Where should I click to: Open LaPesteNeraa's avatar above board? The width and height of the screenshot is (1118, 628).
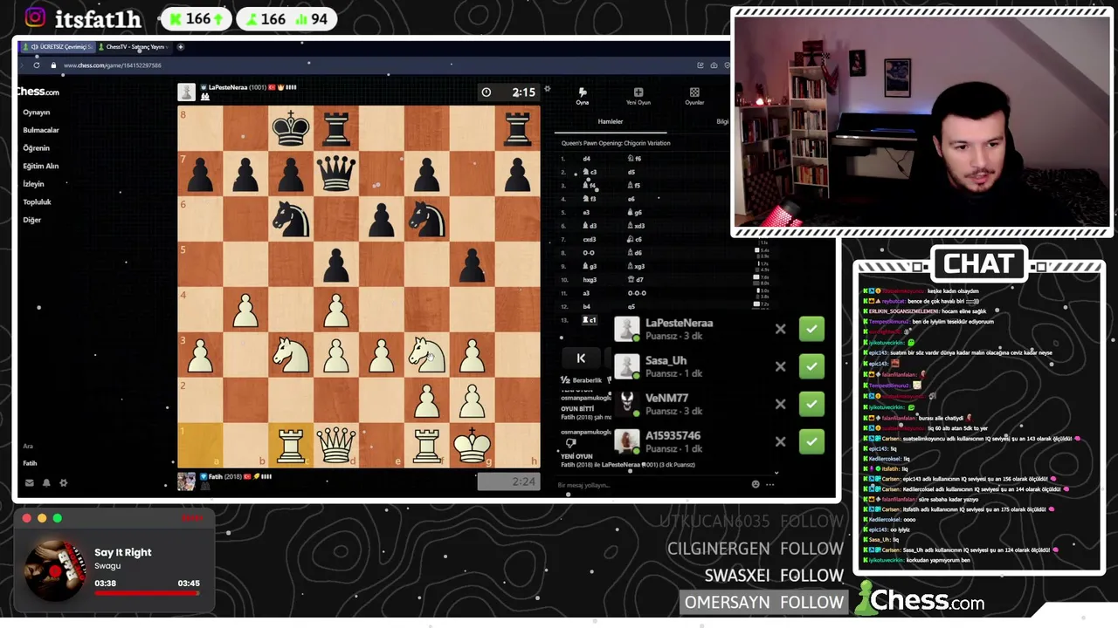(x=186, y=92)
